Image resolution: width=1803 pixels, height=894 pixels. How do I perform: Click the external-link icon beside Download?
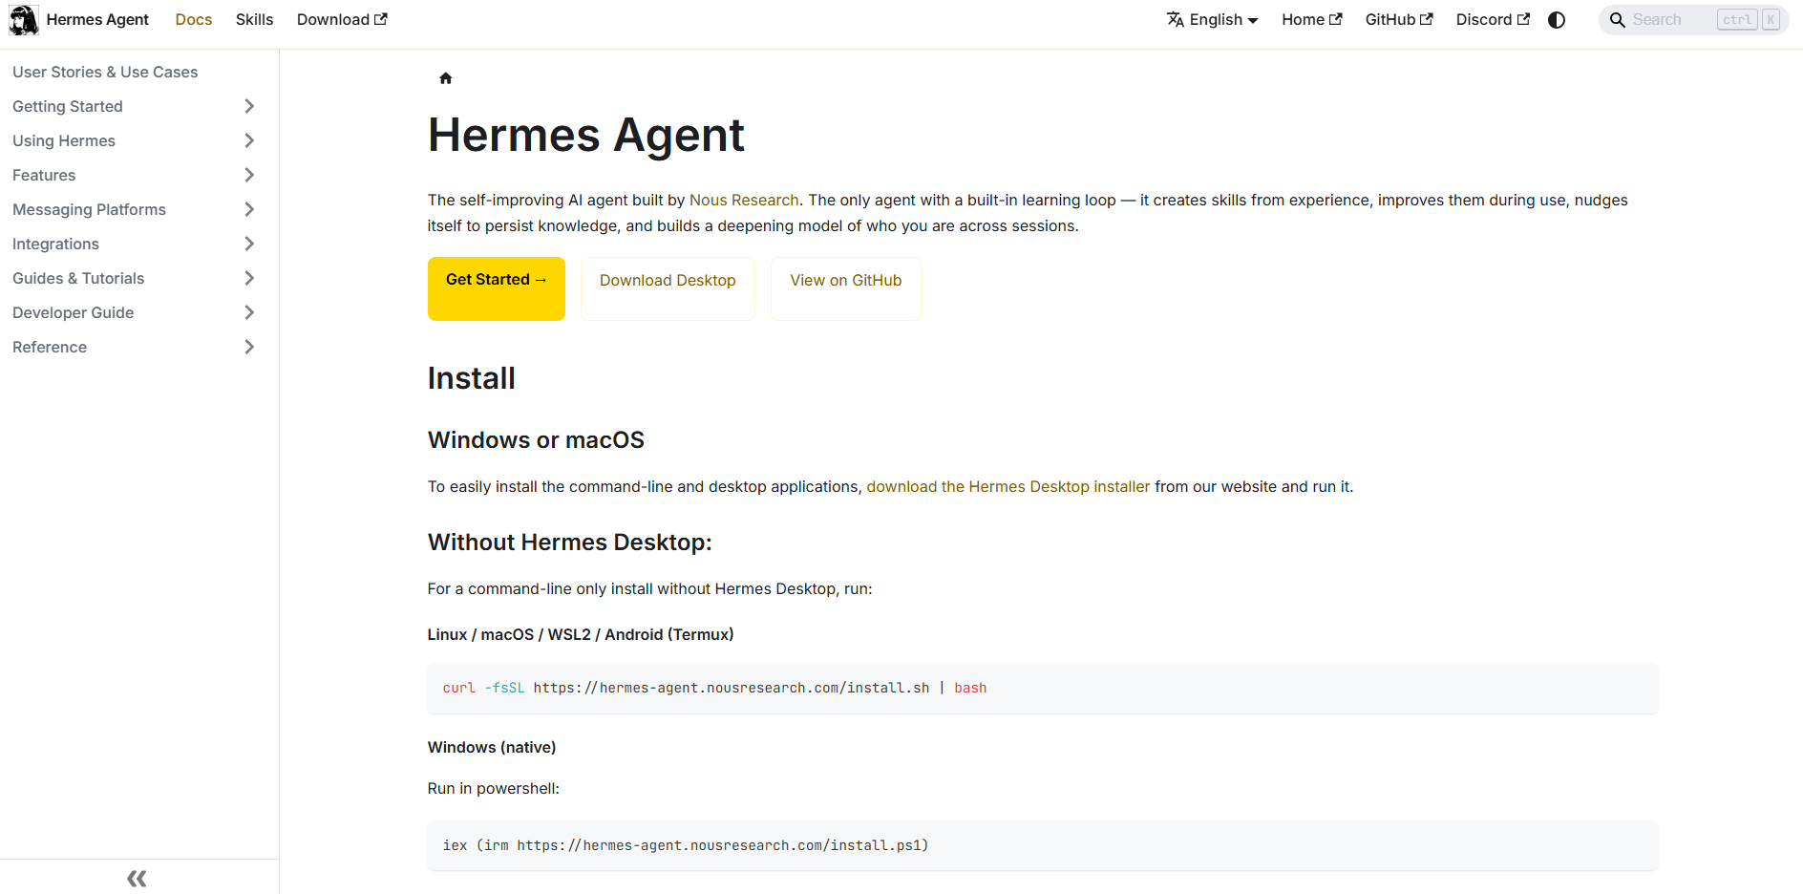(x=381, y=19)
